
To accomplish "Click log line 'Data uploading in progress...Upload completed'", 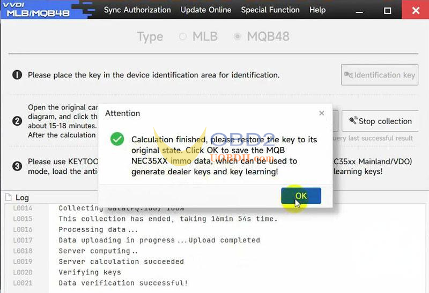I will coord(159,240).
